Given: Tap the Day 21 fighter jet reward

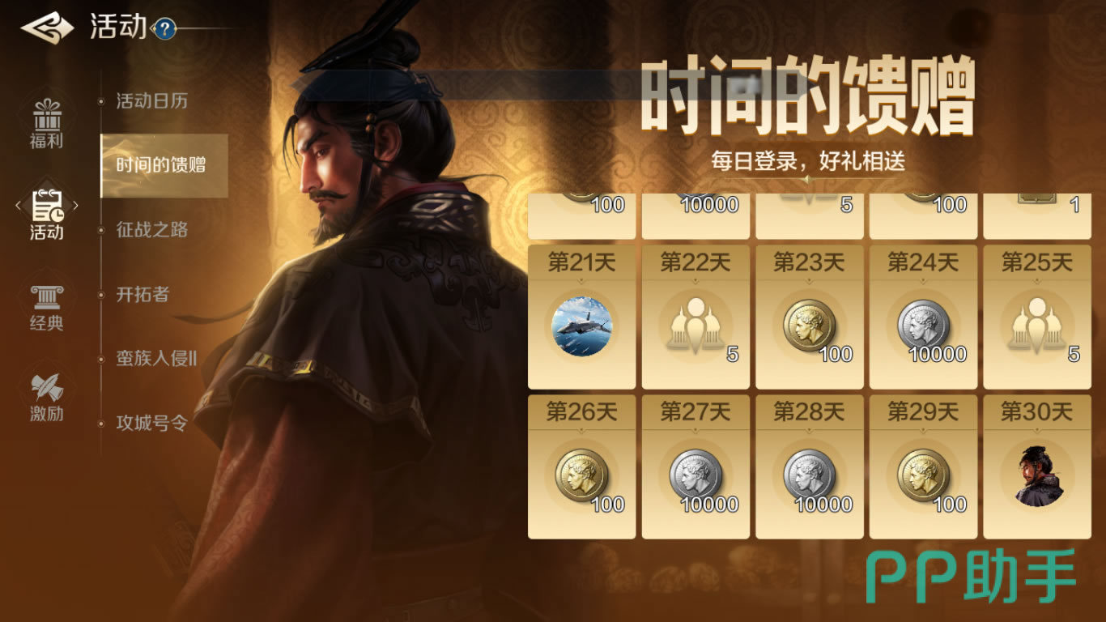Looking at the screenshot, I should [581, 326].
